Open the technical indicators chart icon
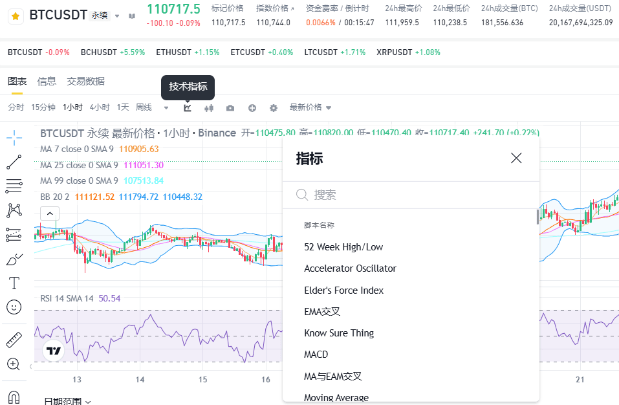The image size is (619, 405). coord(188,107)
